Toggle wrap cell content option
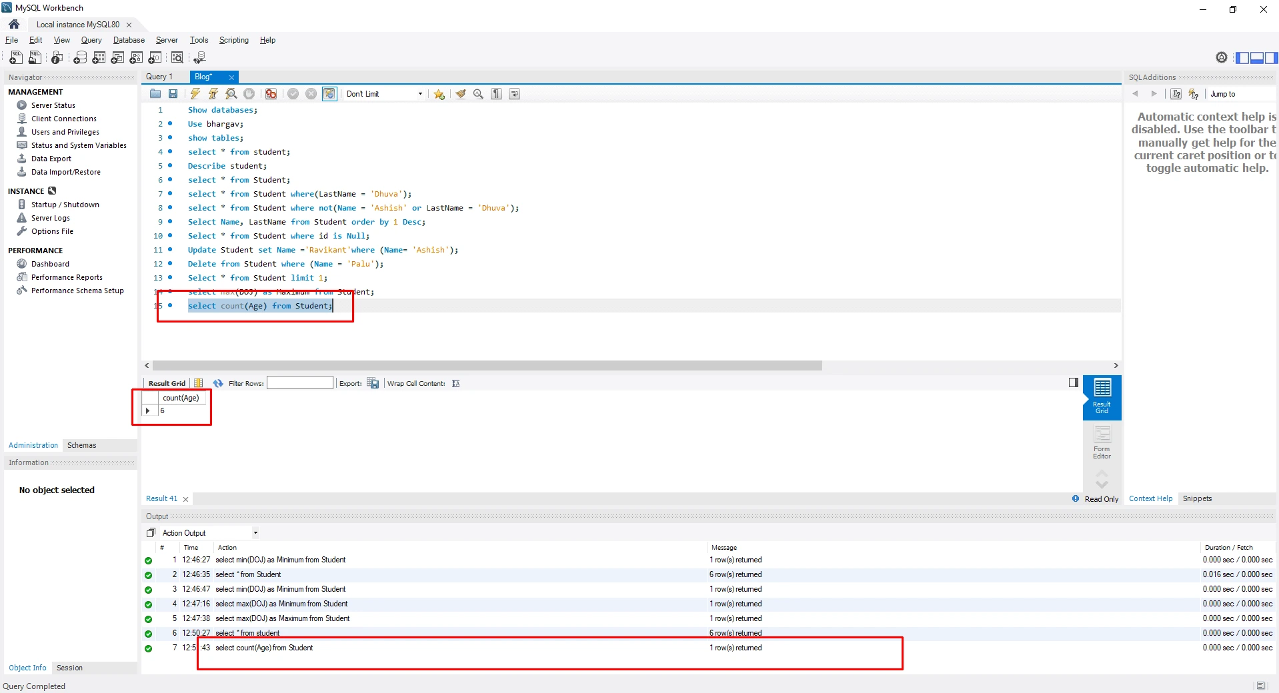1279x693 pixels. pyautogui.click(x=455, y=383)
